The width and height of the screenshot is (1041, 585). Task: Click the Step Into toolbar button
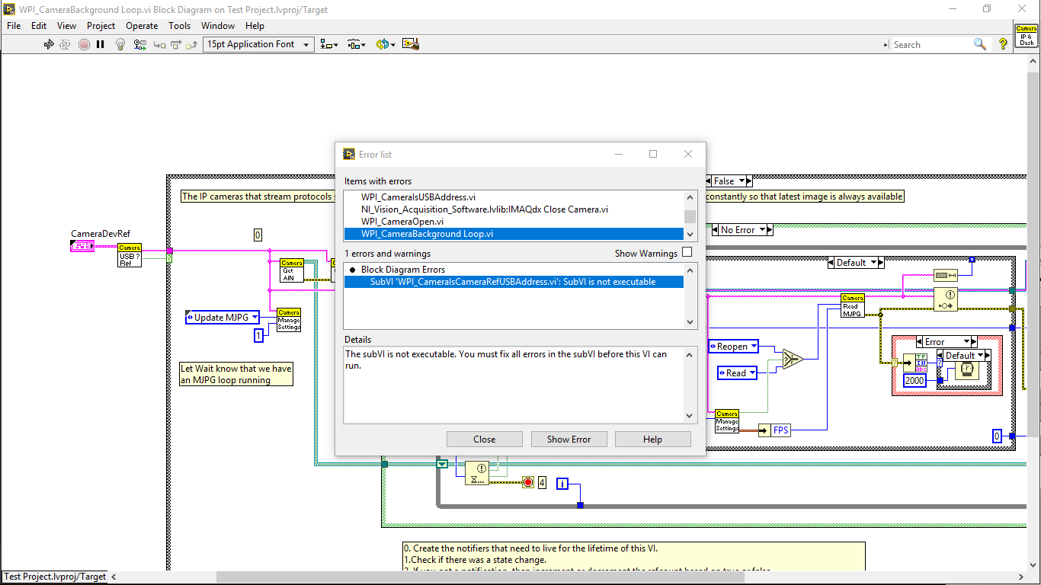point(159,44)
